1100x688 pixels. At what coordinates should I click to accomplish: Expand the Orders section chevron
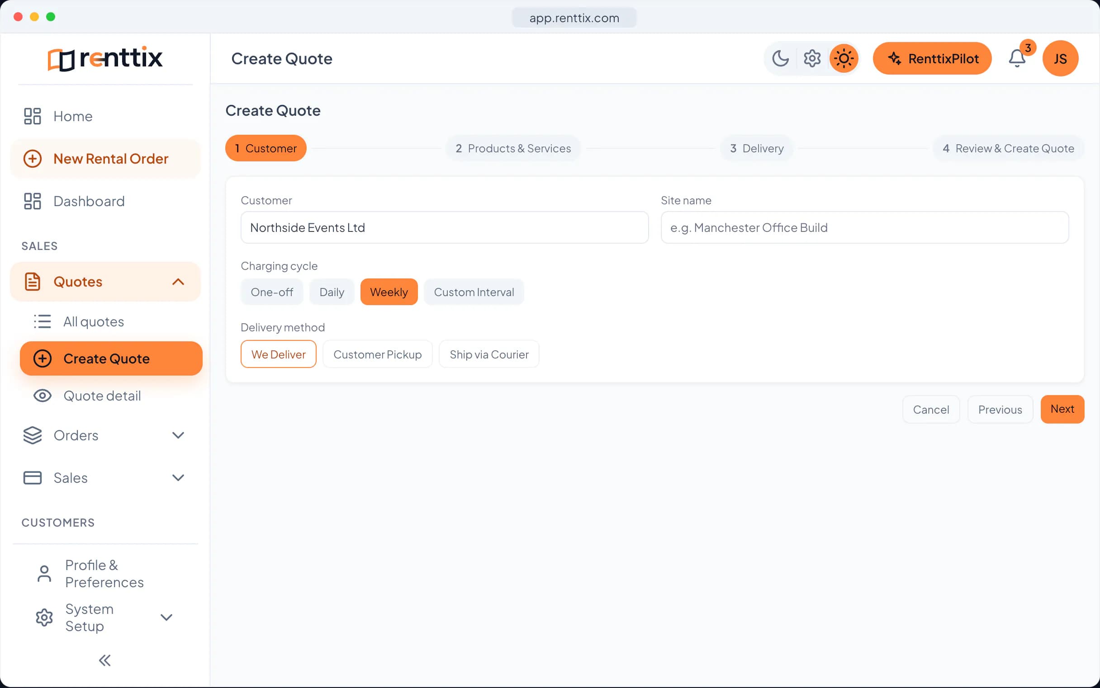[x=179, y=435]
